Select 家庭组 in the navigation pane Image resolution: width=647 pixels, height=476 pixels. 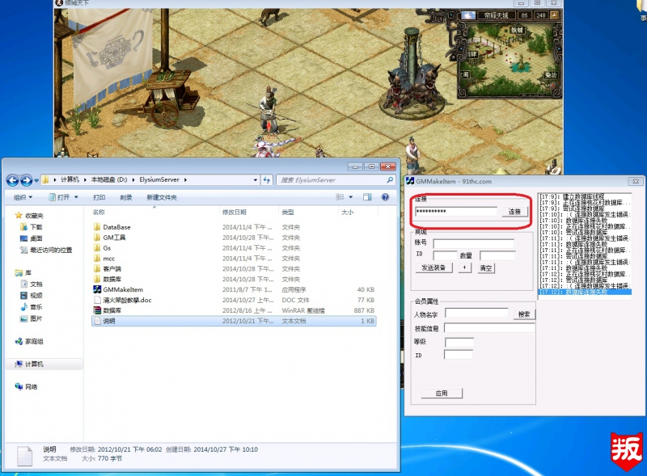tap(29, 342)
